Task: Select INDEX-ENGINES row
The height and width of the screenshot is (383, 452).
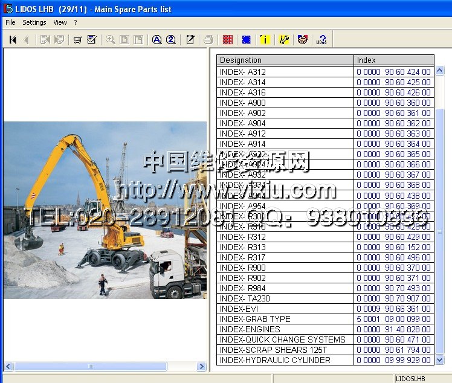Action: click(x=250, y=329)
